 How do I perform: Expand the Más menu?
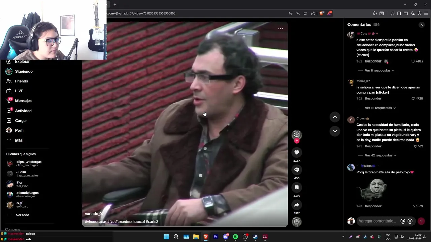(x=14, y=140)
